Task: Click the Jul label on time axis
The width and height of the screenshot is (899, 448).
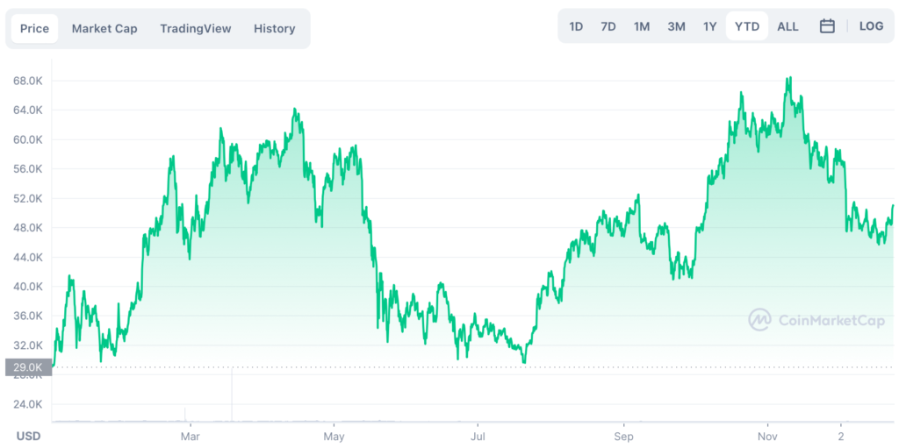Action: [478, 436]
